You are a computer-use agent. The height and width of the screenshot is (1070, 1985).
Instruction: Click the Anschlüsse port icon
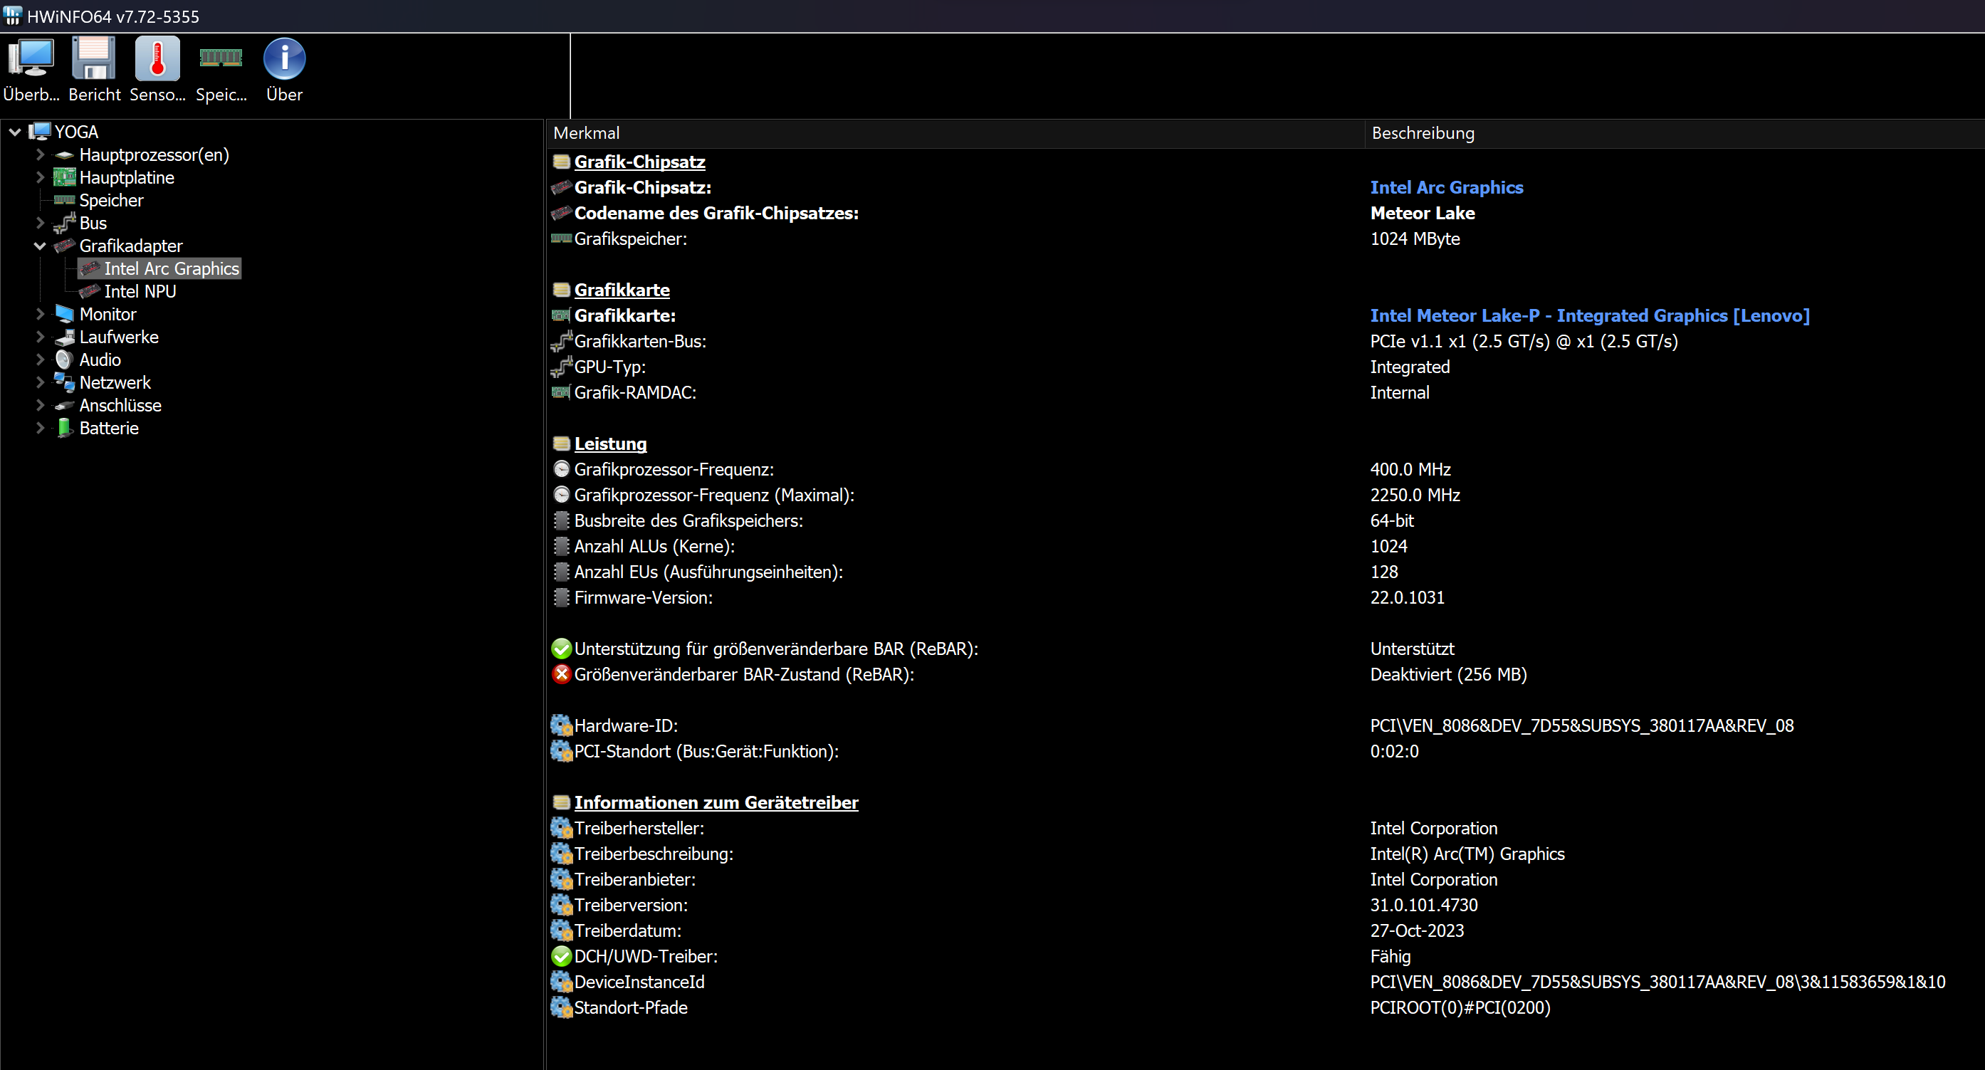pyautogui.click(x=65, y=405)
